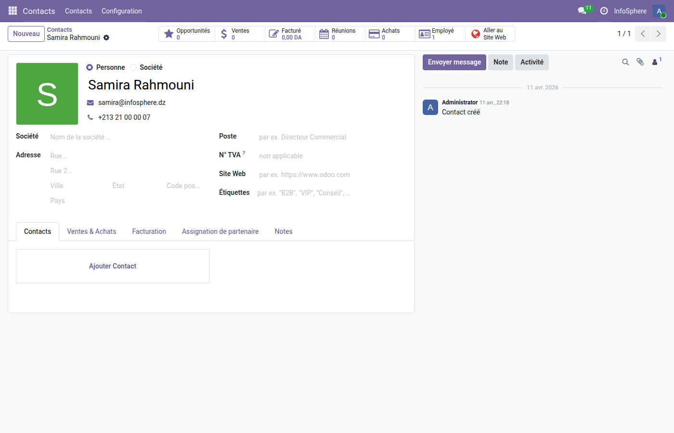Screen dimensions: 674x433
Task: Open the messaging chat bubble icon
Action: click(x=582, y=10)
